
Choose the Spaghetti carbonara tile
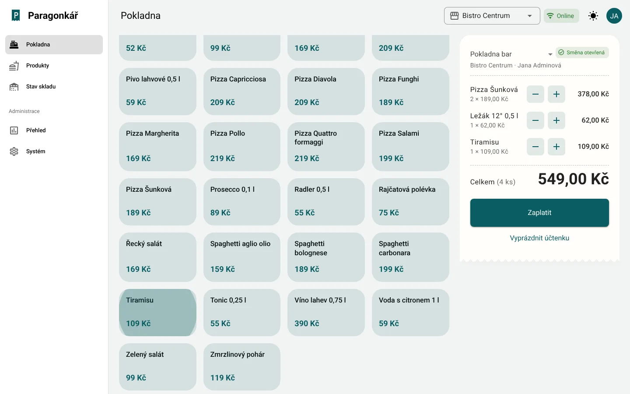[410, 257]
